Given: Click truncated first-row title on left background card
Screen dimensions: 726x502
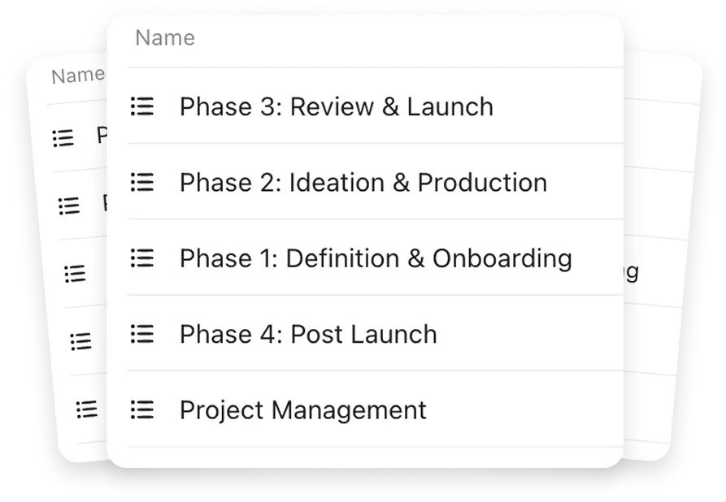Looking at the screenshot, I should click(x=102, y=135).
